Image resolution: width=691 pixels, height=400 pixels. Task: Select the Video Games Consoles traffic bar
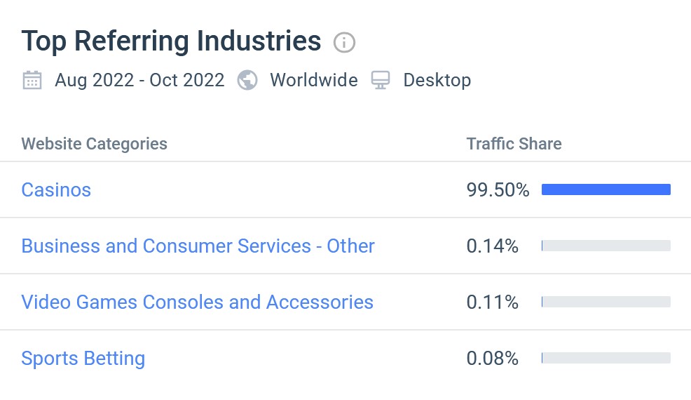606,302
